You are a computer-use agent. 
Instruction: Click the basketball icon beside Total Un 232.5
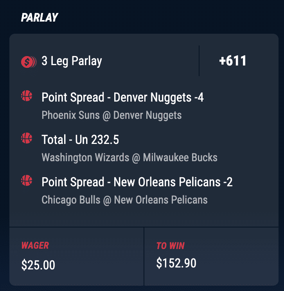pyautogui.click(x=27, y=138)
